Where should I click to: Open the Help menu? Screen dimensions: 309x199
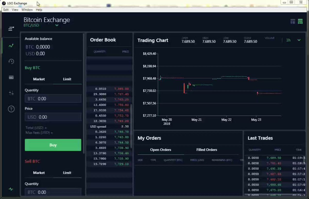(39, 10)
